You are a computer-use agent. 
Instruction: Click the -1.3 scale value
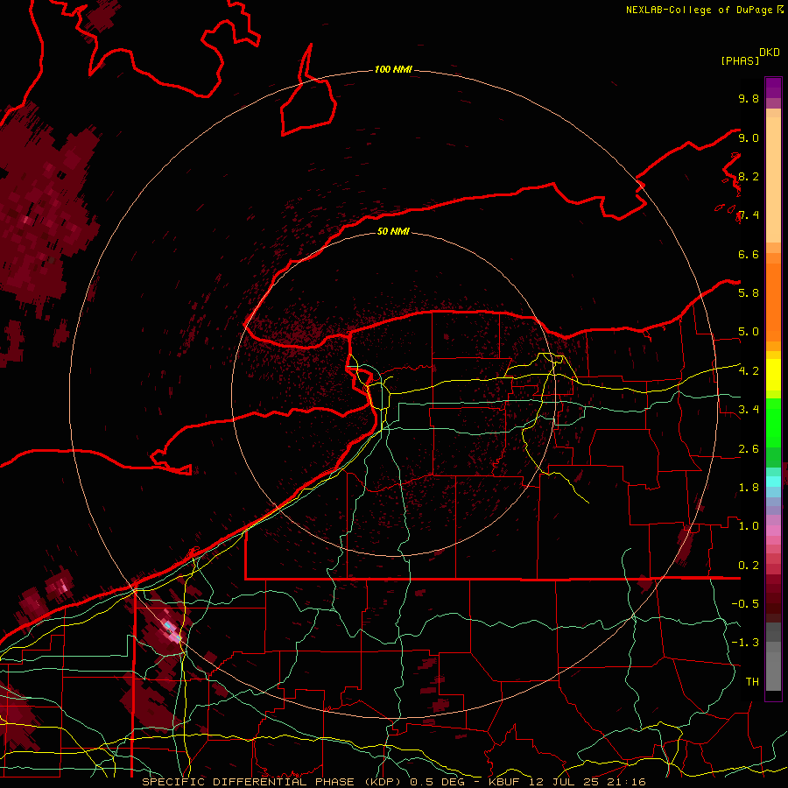coord(745,643)
